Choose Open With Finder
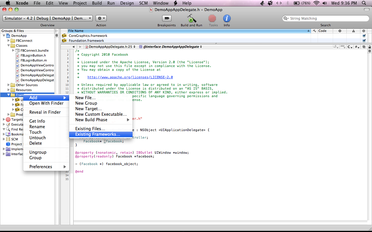Viewport: 372px width, 232px height. pos(46,103)
